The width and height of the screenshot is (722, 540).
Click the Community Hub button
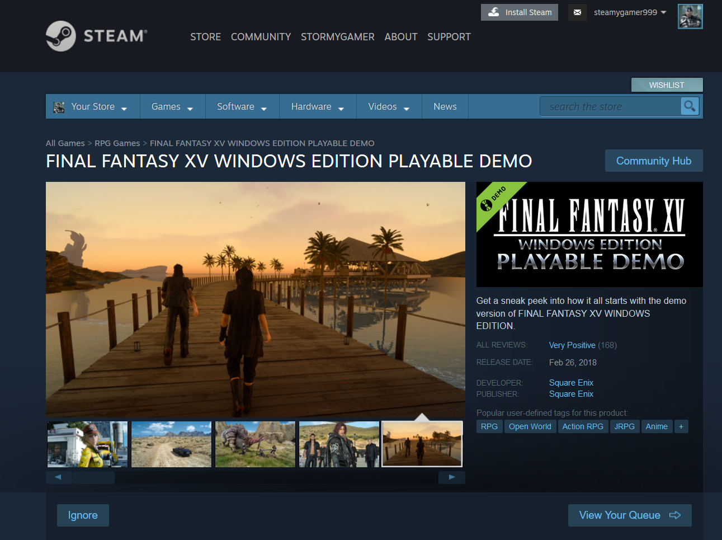pos(653,161)
